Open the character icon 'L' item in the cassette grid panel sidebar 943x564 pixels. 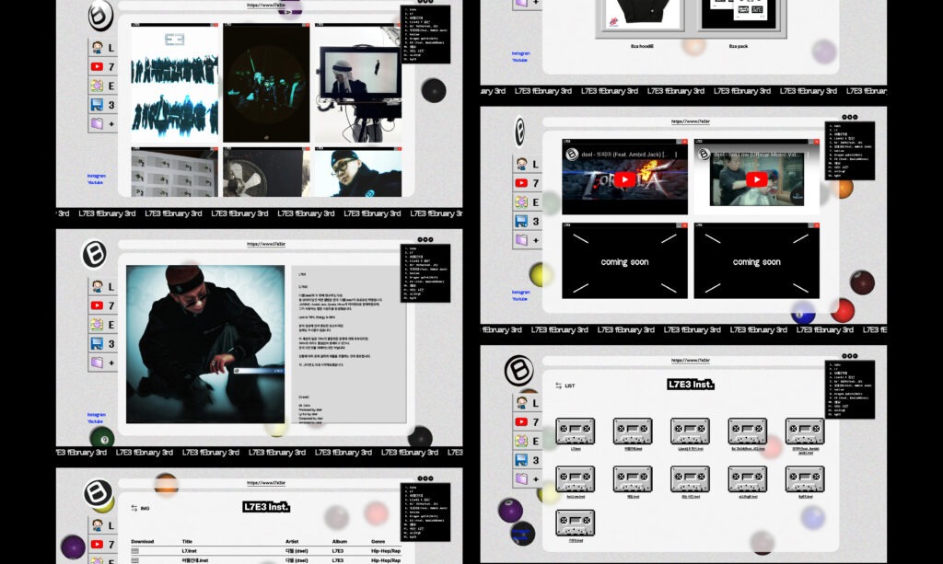(x=528, y=403)
